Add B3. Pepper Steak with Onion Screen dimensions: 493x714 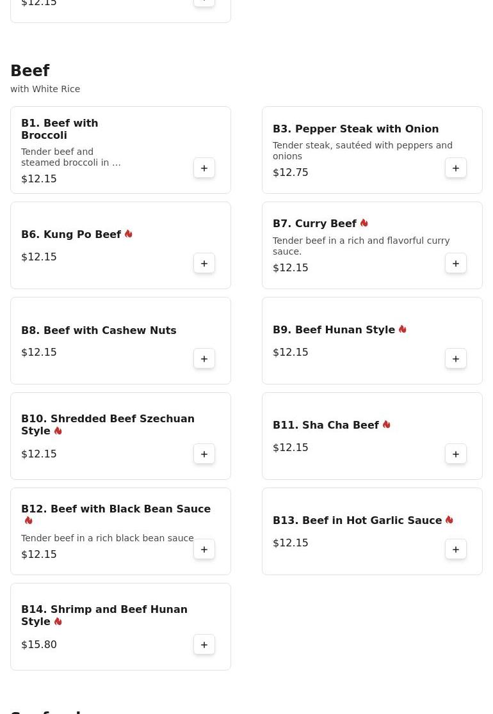pyautogui.click(x=456, y=168)
